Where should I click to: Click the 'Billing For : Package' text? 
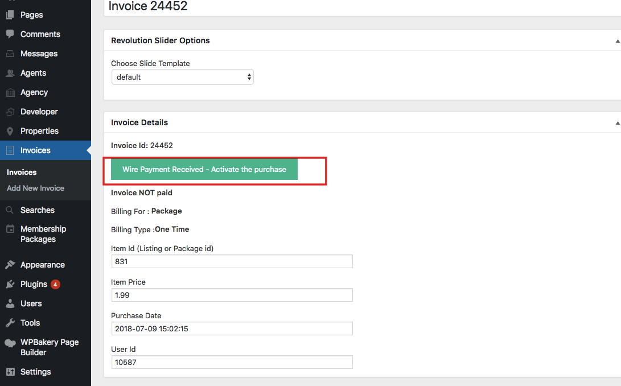point(146,211)
